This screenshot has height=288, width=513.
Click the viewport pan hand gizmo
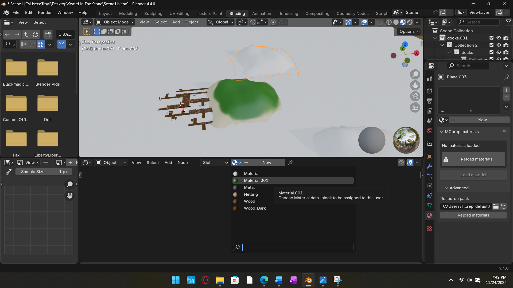point(415,85)
